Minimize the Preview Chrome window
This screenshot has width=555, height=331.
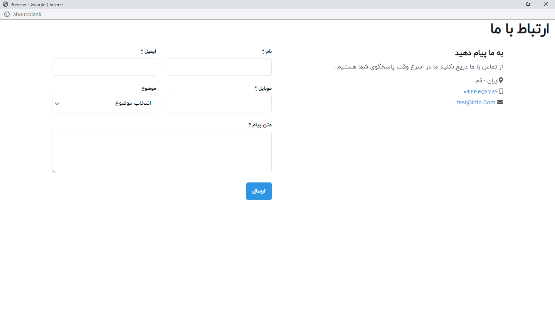point(511,4)
